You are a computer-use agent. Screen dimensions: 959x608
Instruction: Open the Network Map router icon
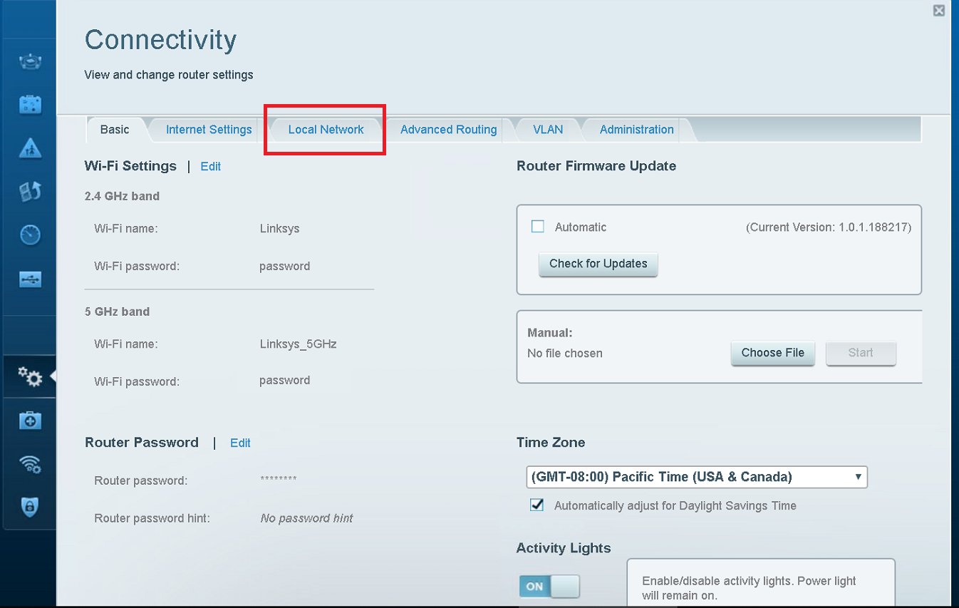pyautogui.click(x=30, y=63)
